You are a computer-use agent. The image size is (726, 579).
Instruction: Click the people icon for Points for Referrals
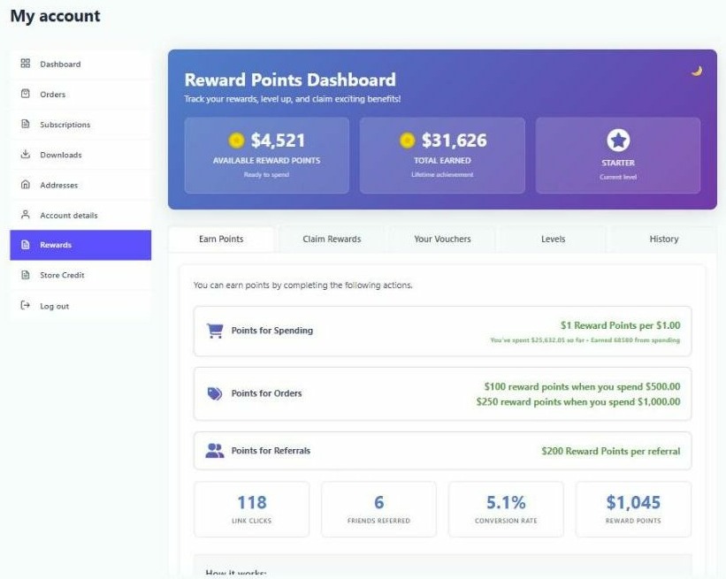[215, 451]
